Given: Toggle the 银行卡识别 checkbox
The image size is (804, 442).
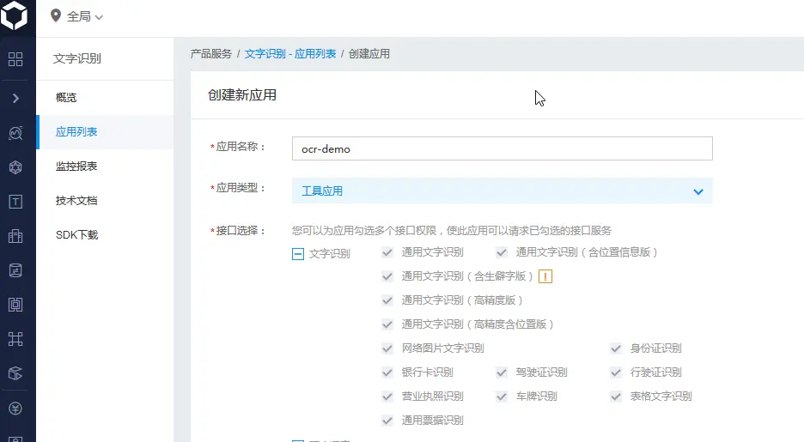Looking at the screenshot, I should [387, 372].
